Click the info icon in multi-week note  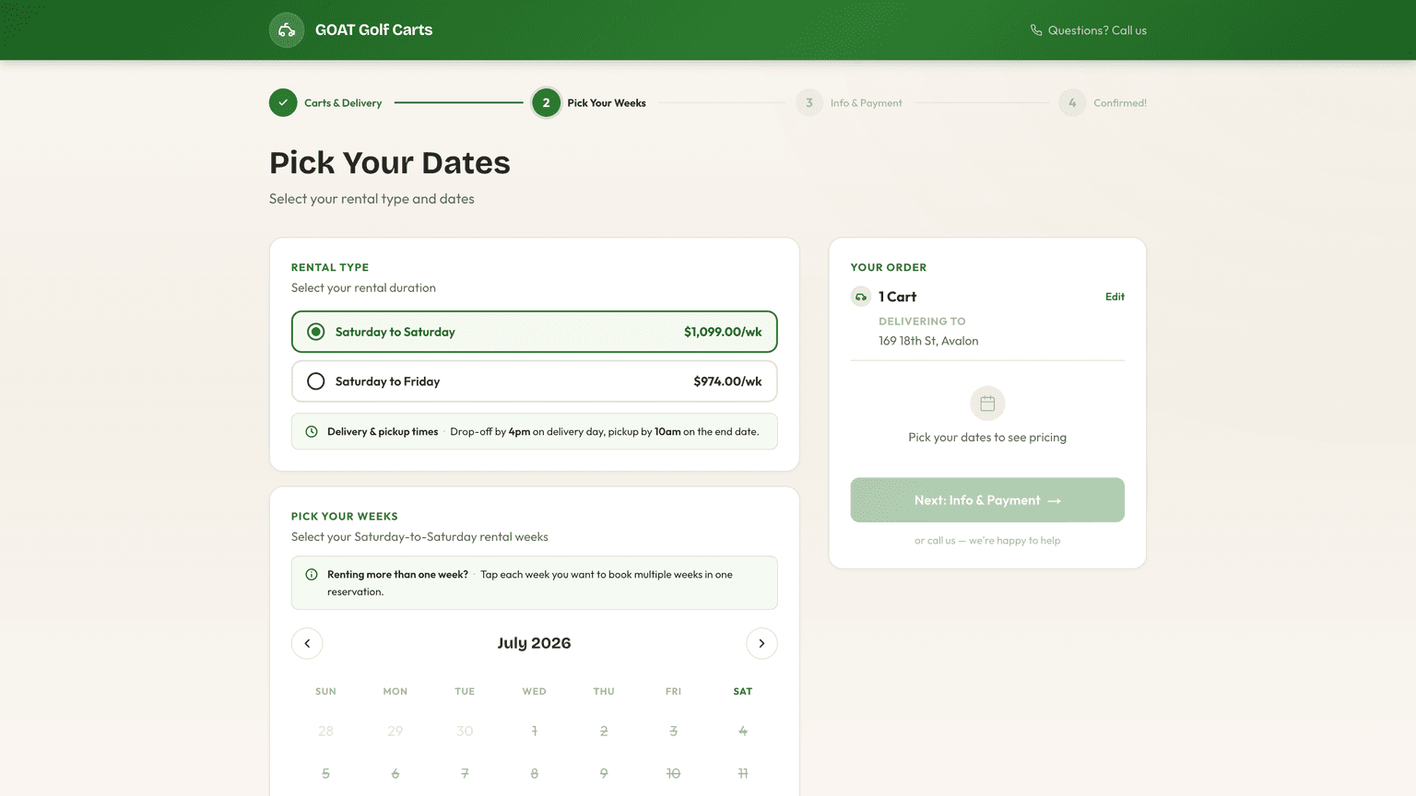(312, 574)
